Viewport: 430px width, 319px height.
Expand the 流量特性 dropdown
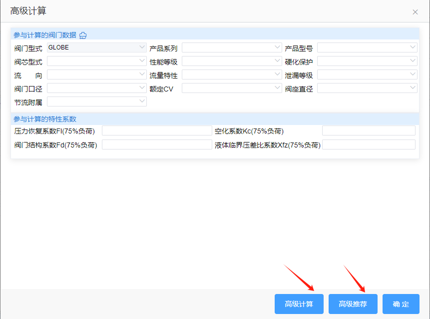pyautogui.click(x=232, y=74)
